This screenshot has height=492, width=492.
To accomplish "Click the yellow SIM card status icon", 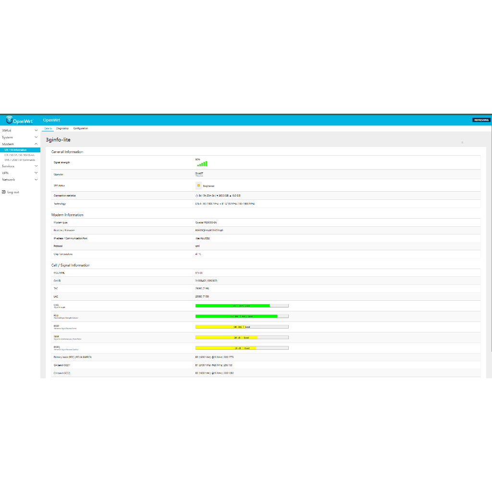I will point(198,185).
